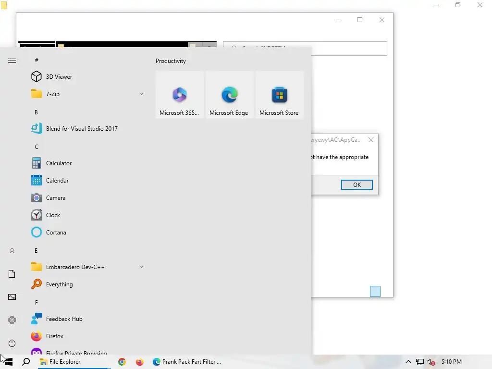Open Chrome from the taskbar
Image resolution: width=492 pixels, height=369 pixels.
click(x=122, y=362)
